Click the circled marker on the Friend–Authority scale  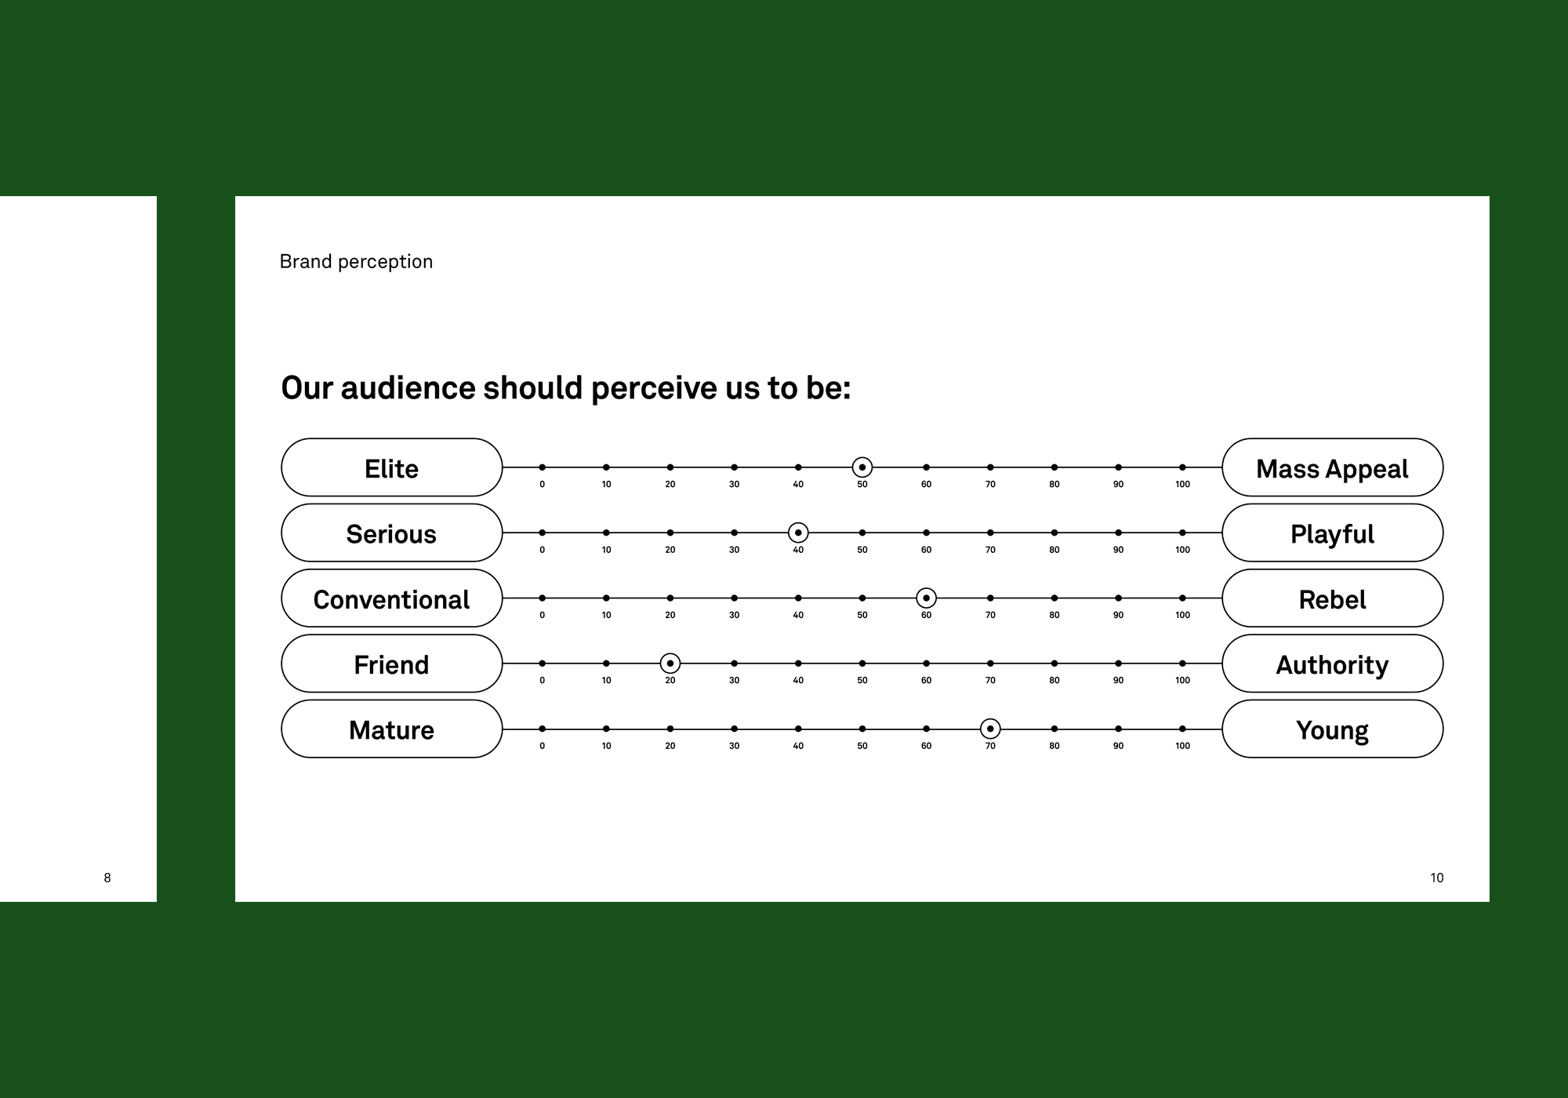[670, 664]
